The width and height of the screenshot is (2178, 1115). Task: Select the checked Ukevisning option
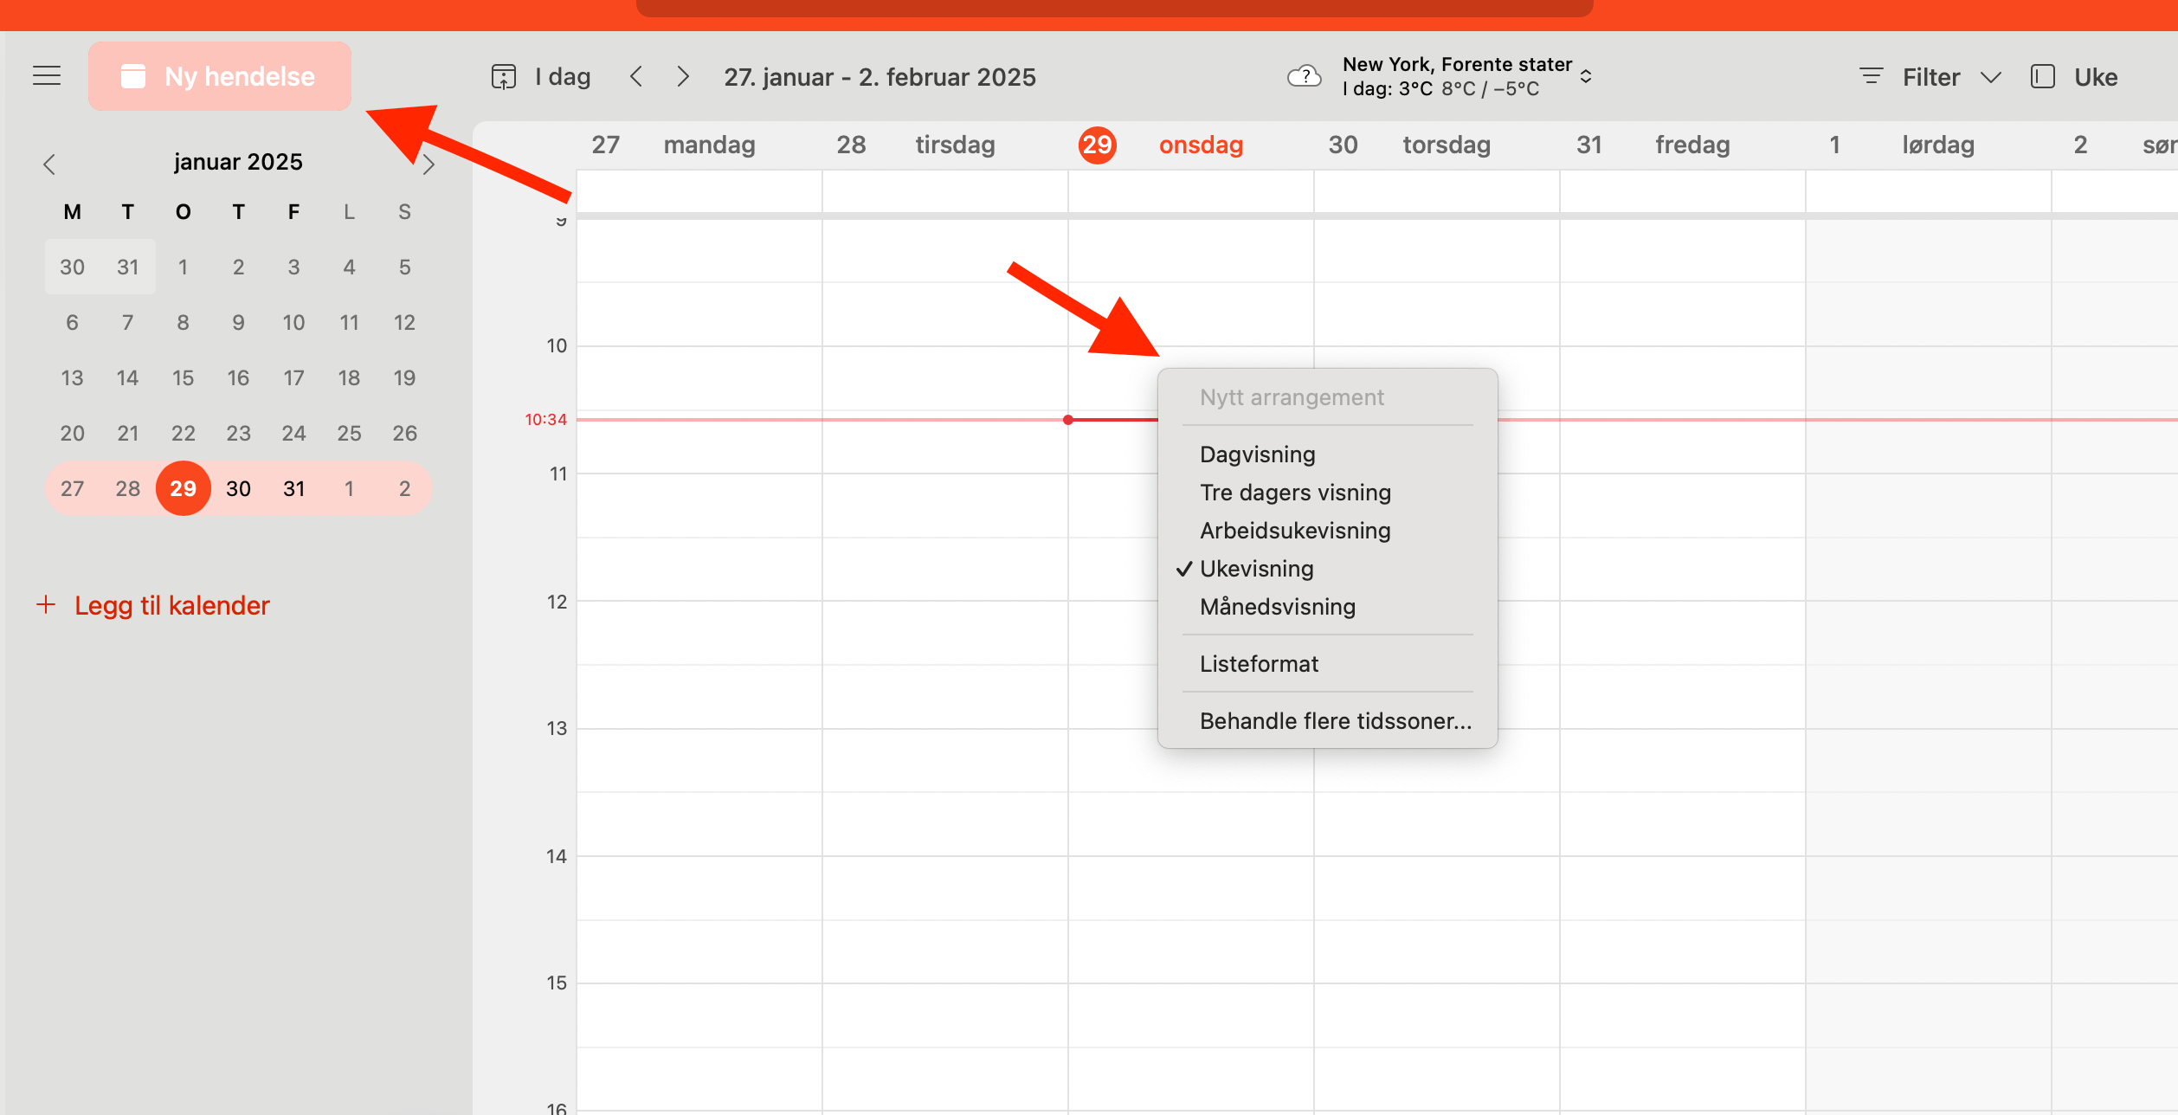1256,569
